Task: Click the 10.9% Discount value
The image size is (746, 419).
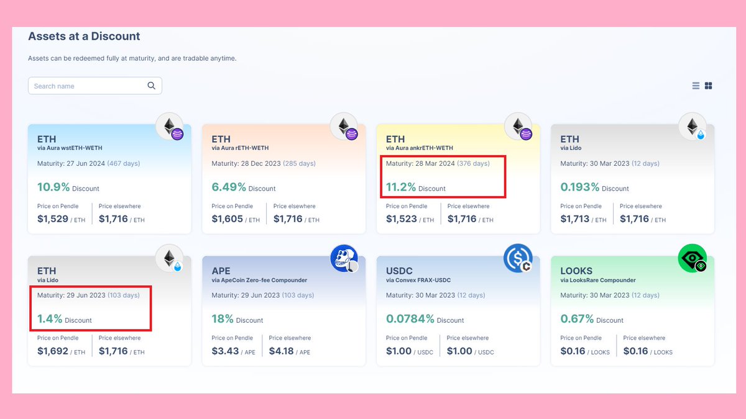Action: 68,187
